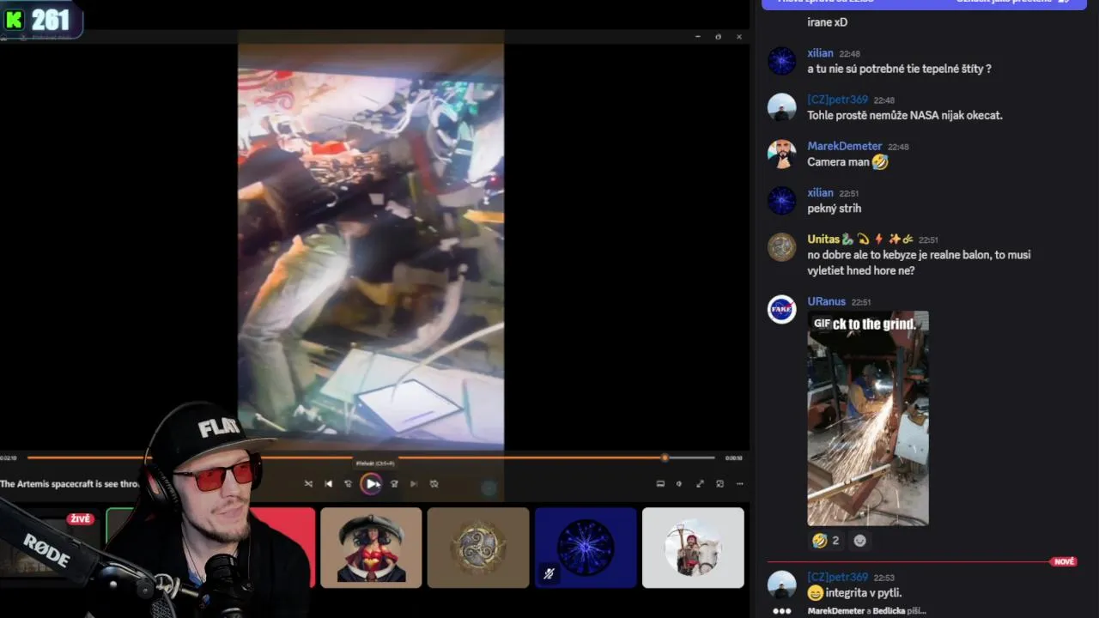Select the 'pekný strih' message text
The height and width of the screenshot is (618, 1099).
[x=835, y=208]
